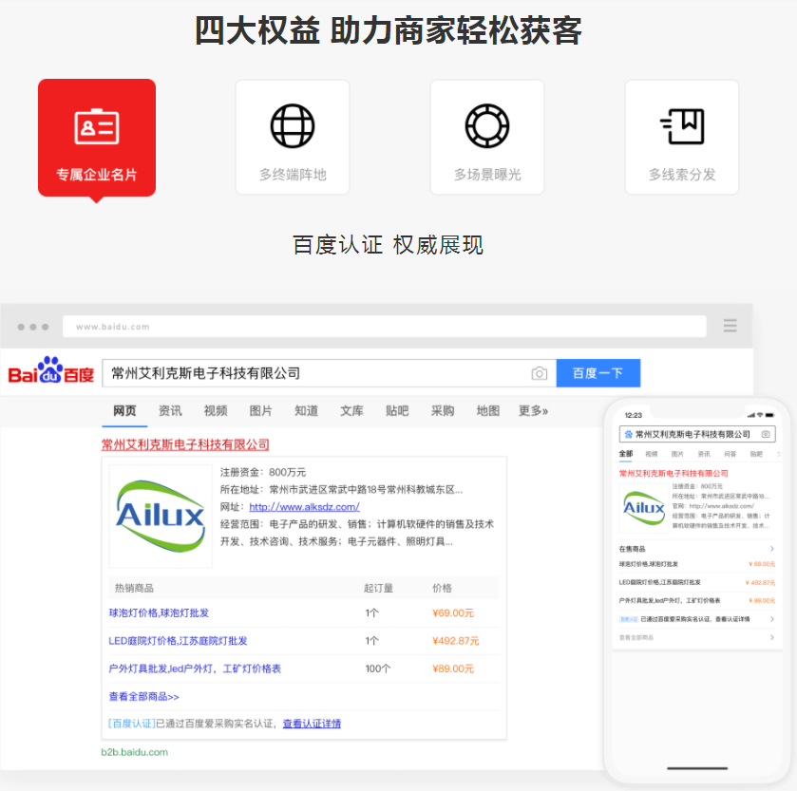This screenshot has width=797, height=791.
Task: Focus the phone preview search field
Action: [x=697, y=434]
